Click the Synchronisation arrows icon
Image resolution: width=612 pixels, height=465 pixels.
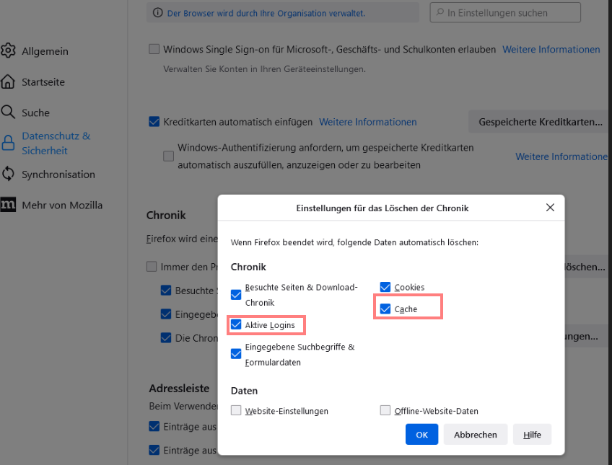click(9, 174)
